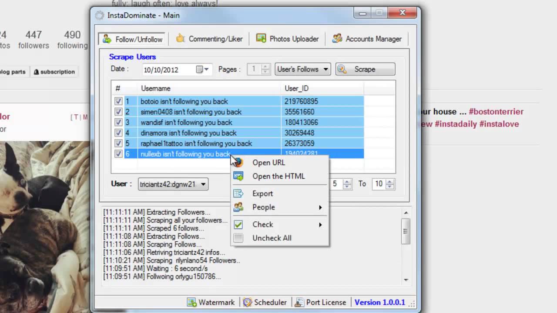The width and height of the screenshot is (557, 313).
Task: Select the row wandisf isn't following you back
Action: point(238,122)
